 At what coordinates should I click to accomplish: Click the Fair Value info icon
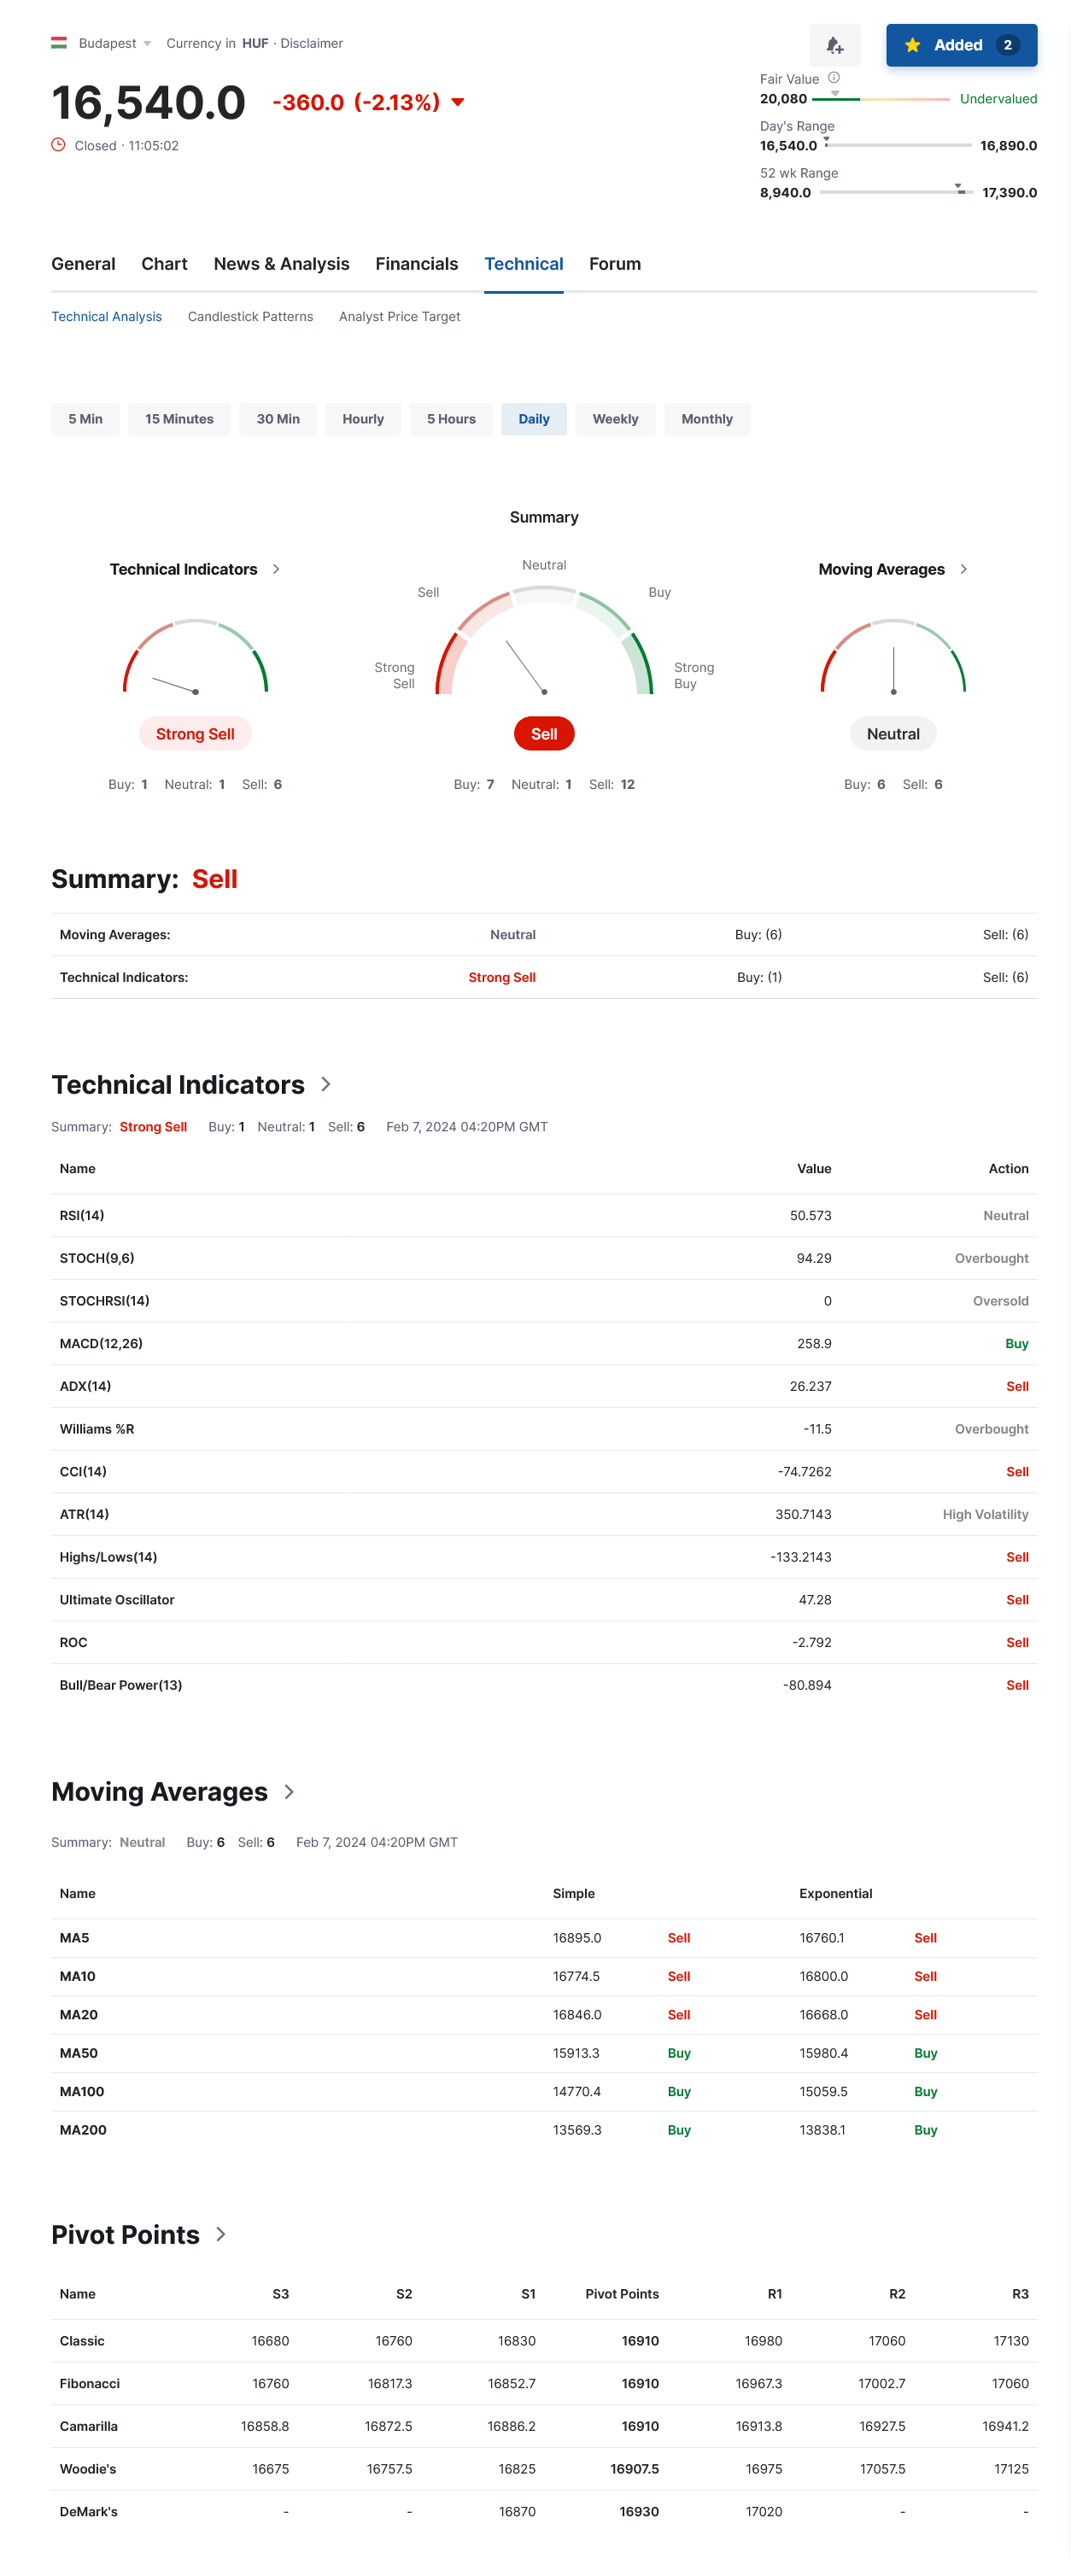[833, 78]
